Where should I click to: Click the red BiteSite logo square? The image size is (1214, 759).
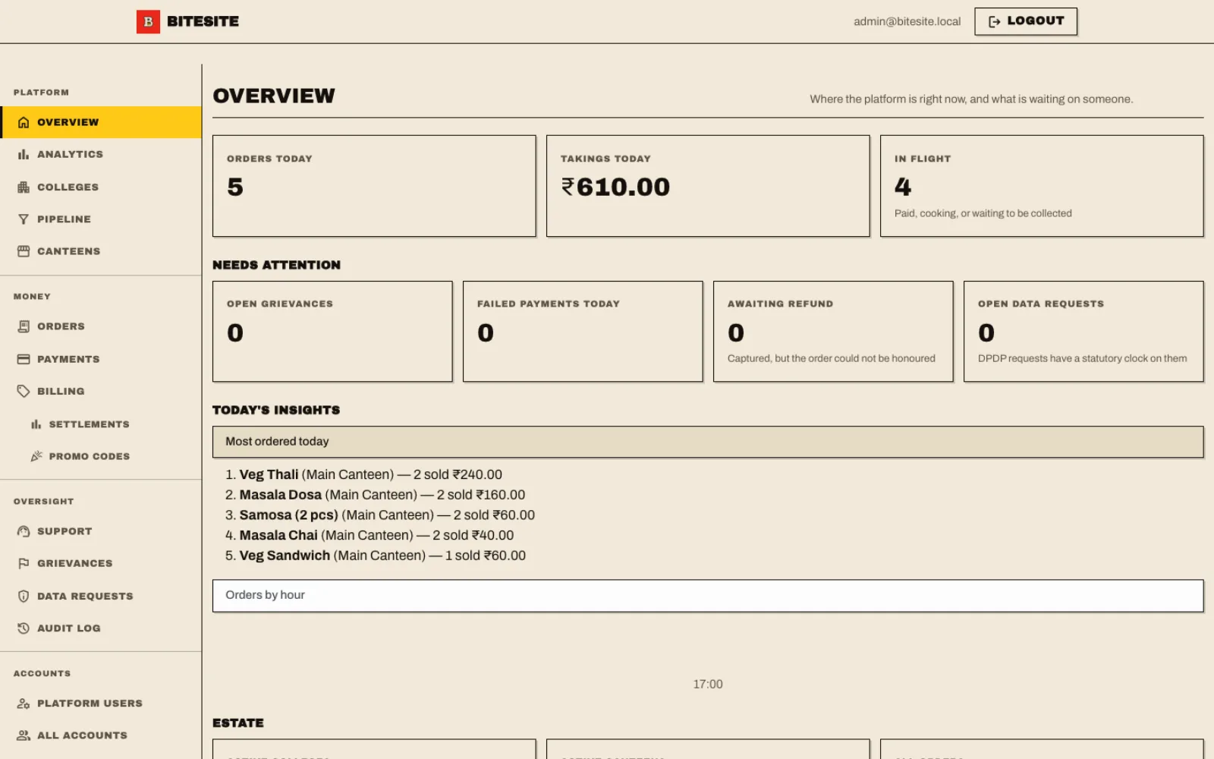(x=148, y=21)
